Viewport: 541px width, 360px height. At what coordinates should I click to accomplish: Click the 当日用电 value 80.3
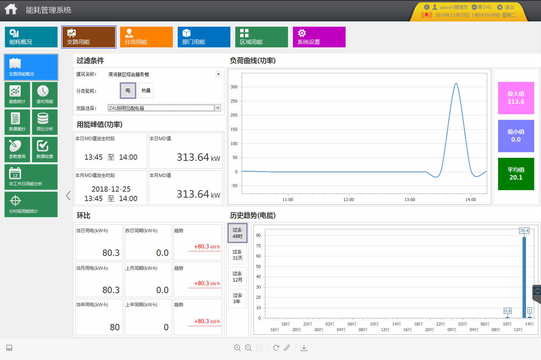(111, 253)
